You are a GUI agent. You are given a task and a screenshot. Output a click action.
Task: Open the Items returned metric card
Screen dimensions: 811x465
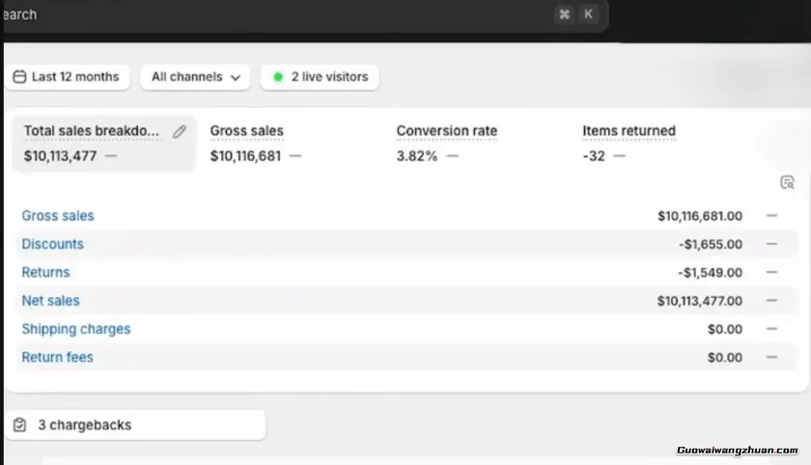(x=629, y=144)
